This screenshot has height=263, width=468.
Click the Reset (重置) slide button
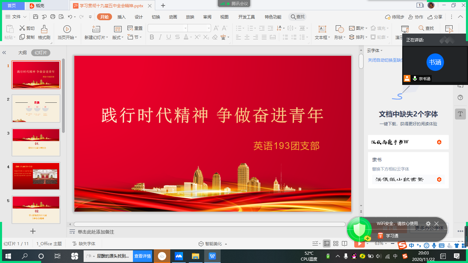135,28
